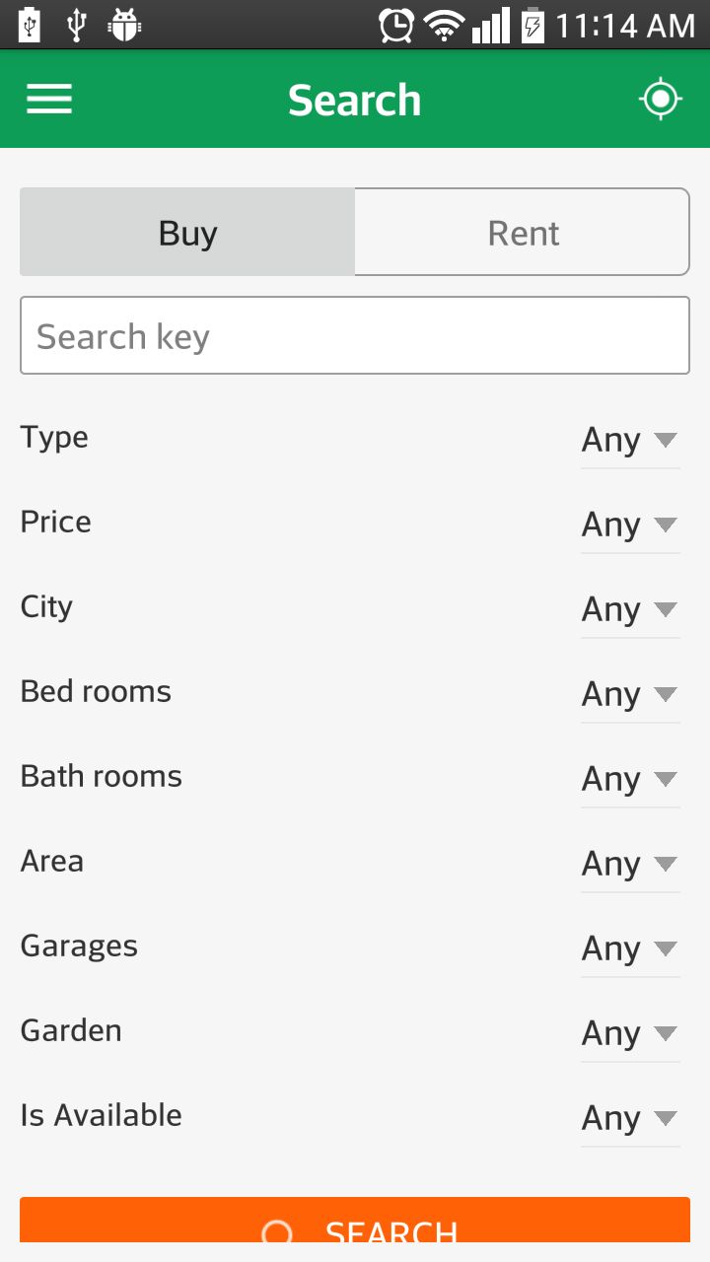Viewport: 710px width, 1262px height.
Task: Open the Bed rooms dropdown
Action: (x=629, y=694)
